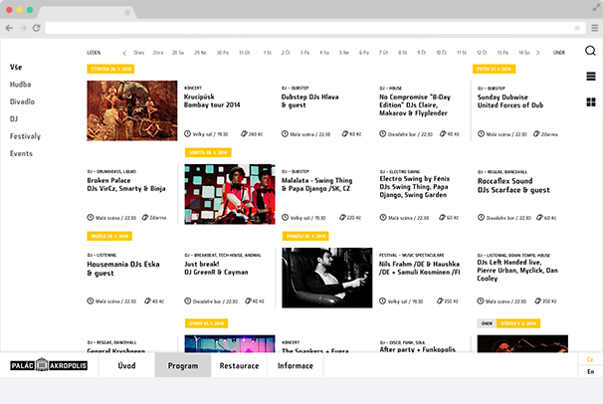Bookmark the page with the star icon

tap(576, 28)
